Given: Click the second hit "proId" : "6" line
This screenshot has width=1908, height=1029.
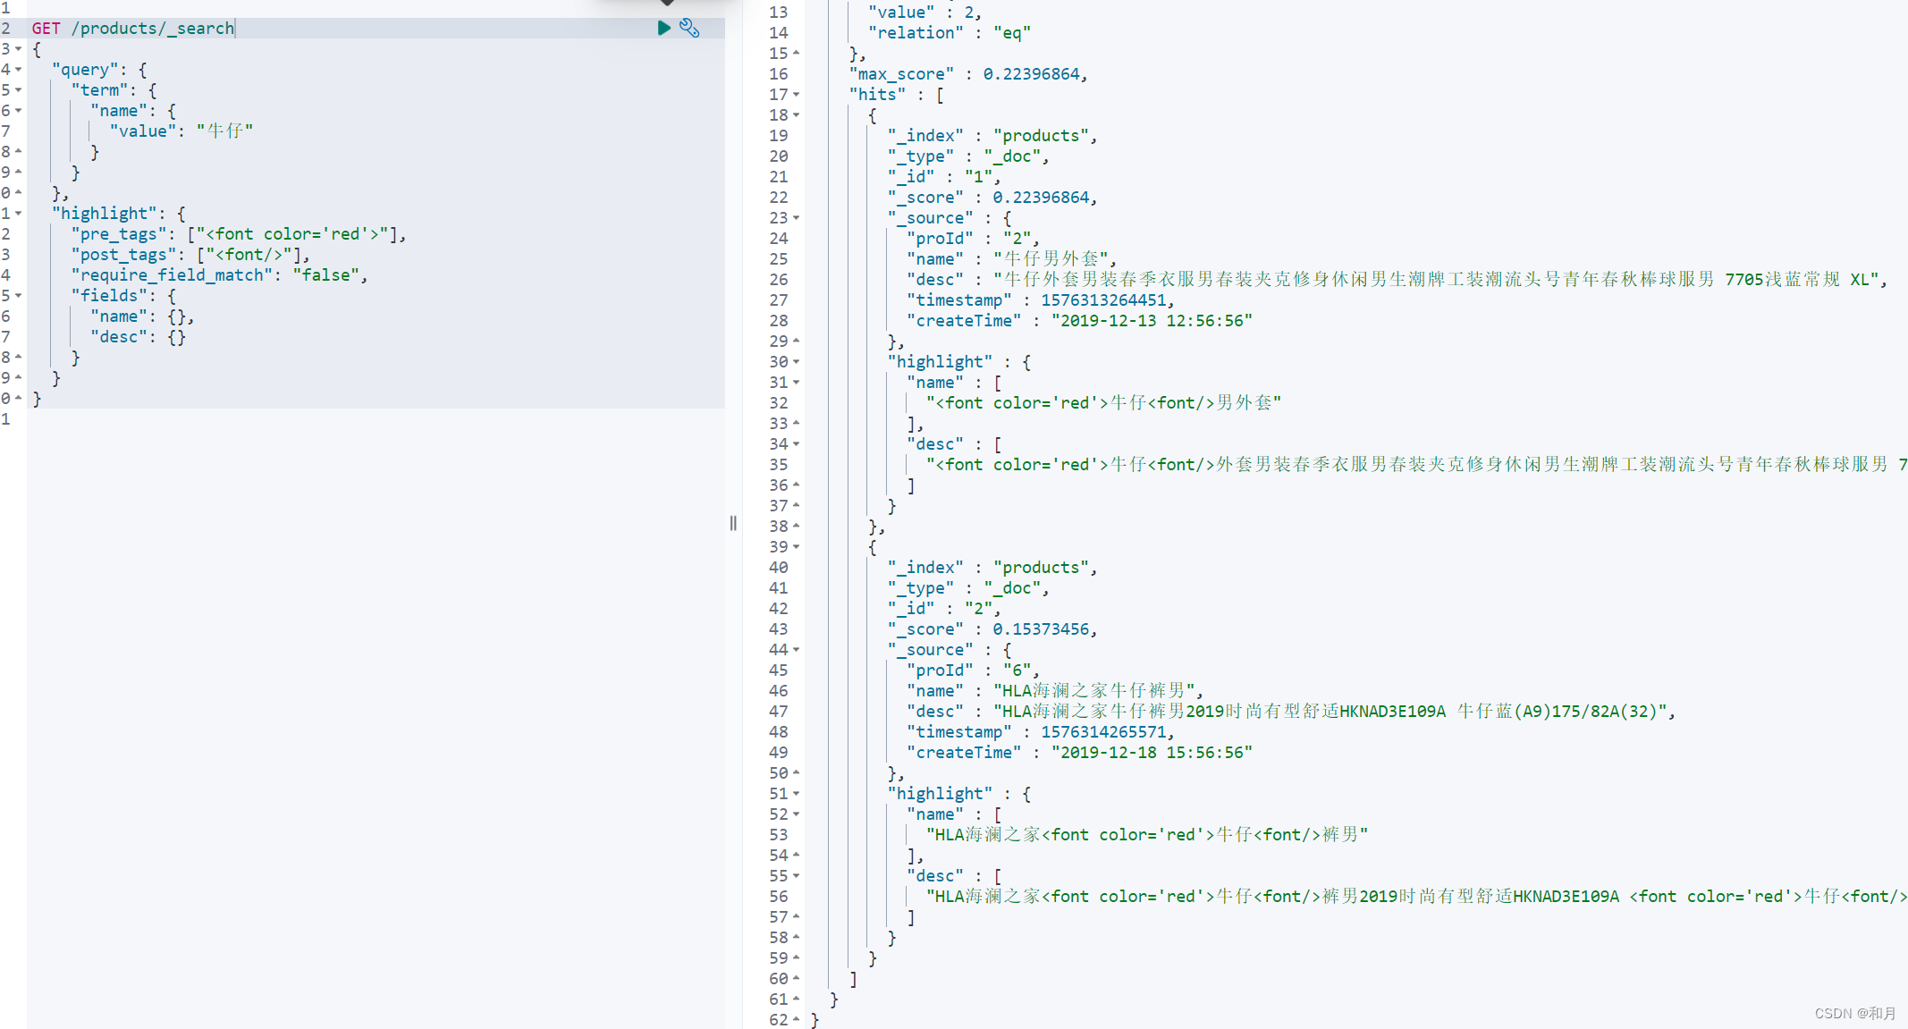Looking at the screenshot, I should [x=973, y=671].
